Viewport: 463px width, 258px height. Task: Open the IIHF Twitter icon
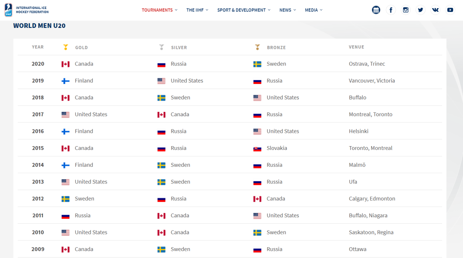pyautogui.click(x=420, y=10)
